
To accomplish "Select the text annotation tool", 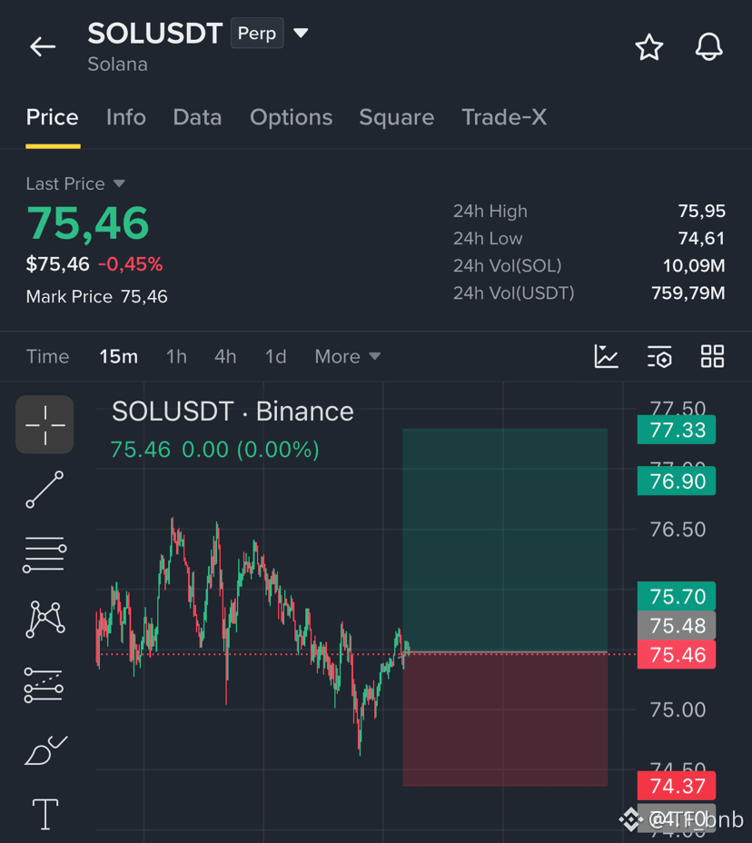I will click(45, 814).
